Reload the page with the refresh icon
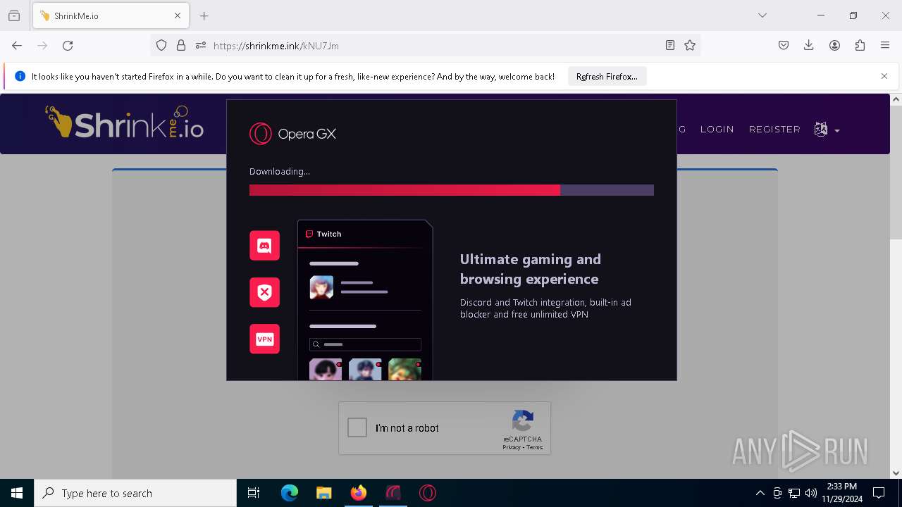Viewport: 902px width, 507px height. pos(68,45)
